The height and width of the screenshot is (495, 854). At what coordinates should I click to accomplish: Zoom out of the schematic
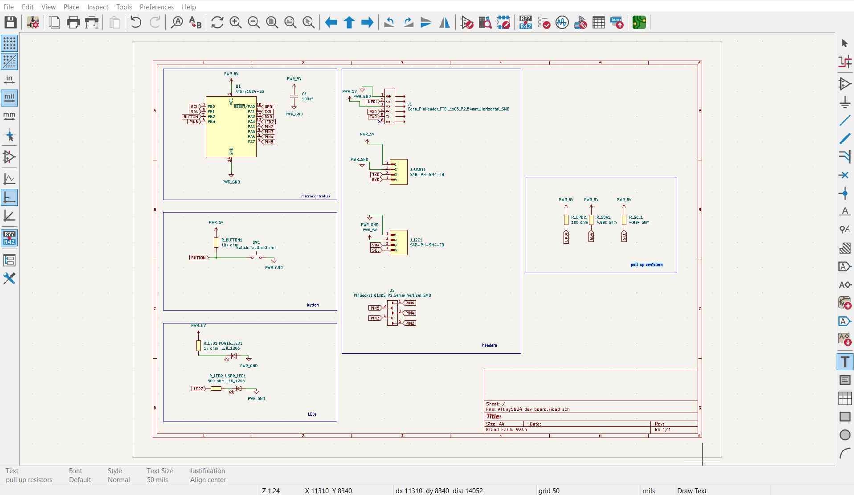(253, 22)
